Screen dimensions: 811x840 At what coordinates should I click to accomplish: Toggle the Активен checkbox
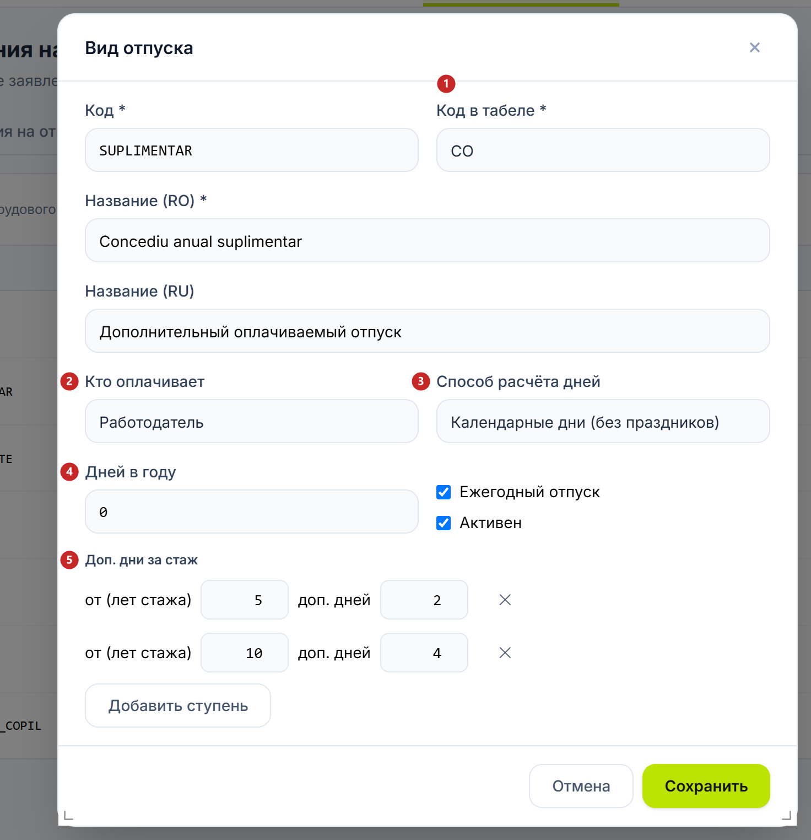(444, 523)
